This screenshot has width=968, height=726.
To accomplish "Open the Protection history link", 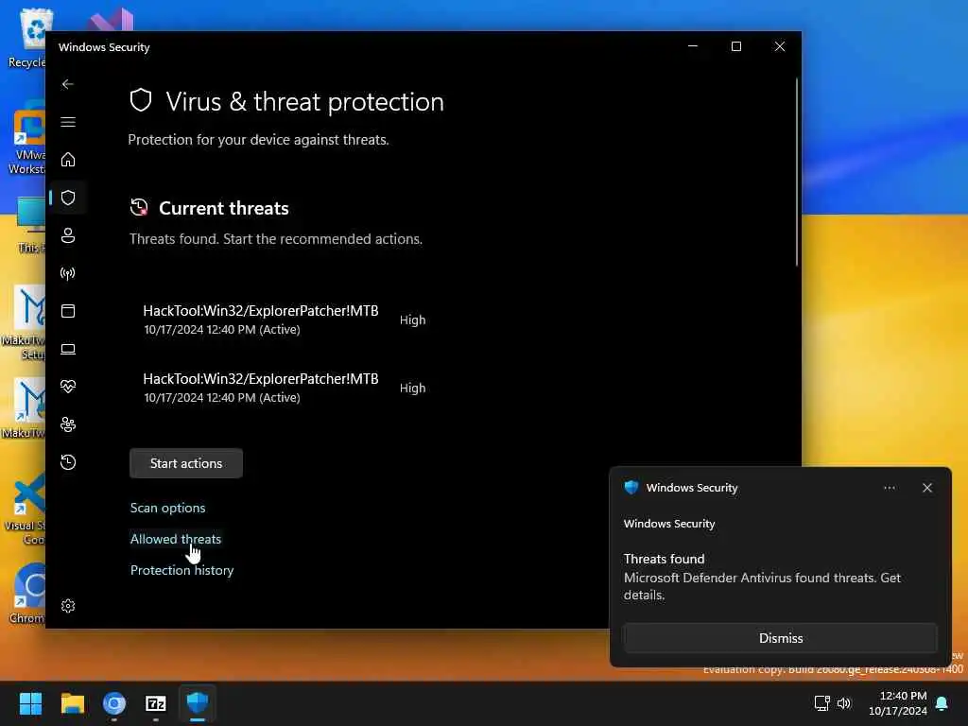I will point(181,570).
